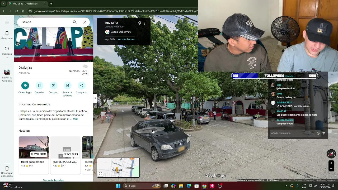Screen dimensions: 338x190
Task: Open Microsoft Store from the taskbar
Action: pos(196,186)
